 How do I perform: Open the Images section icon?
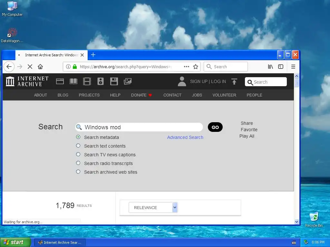pos(128,81)
